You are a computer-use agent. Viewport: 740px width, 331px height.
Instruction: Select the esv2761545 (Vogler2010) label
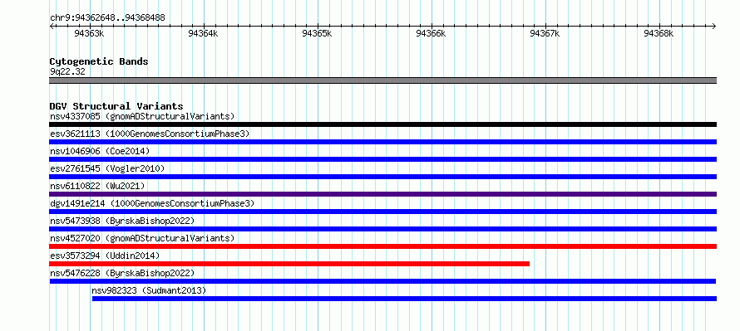[107, 168]
